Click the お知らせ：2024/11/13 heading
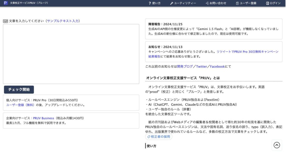 (165, 47)
